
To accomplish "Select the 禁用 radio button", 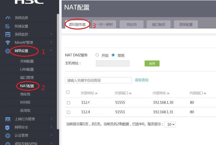I will [x=113, y=55].
